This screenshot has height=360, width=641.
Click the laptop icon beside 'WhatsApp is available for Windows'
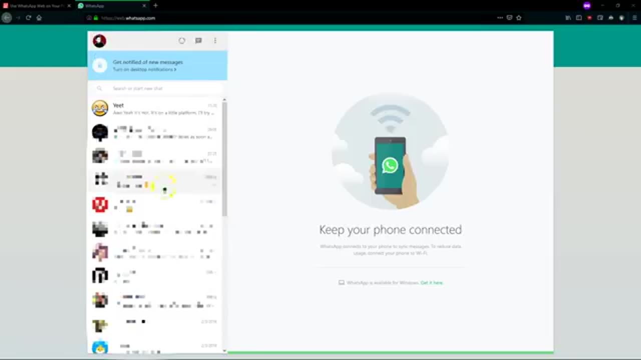coord(342,282)
